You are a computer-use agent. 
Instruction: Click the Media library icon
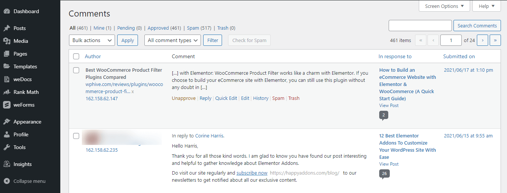coord(6,41)
